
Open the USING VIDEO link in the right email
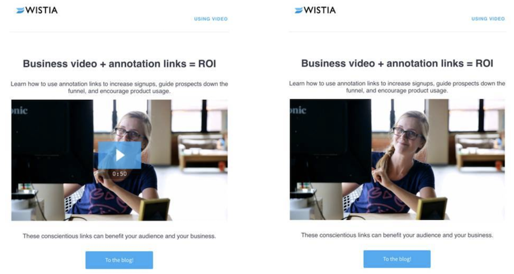(x=488, y=19)
